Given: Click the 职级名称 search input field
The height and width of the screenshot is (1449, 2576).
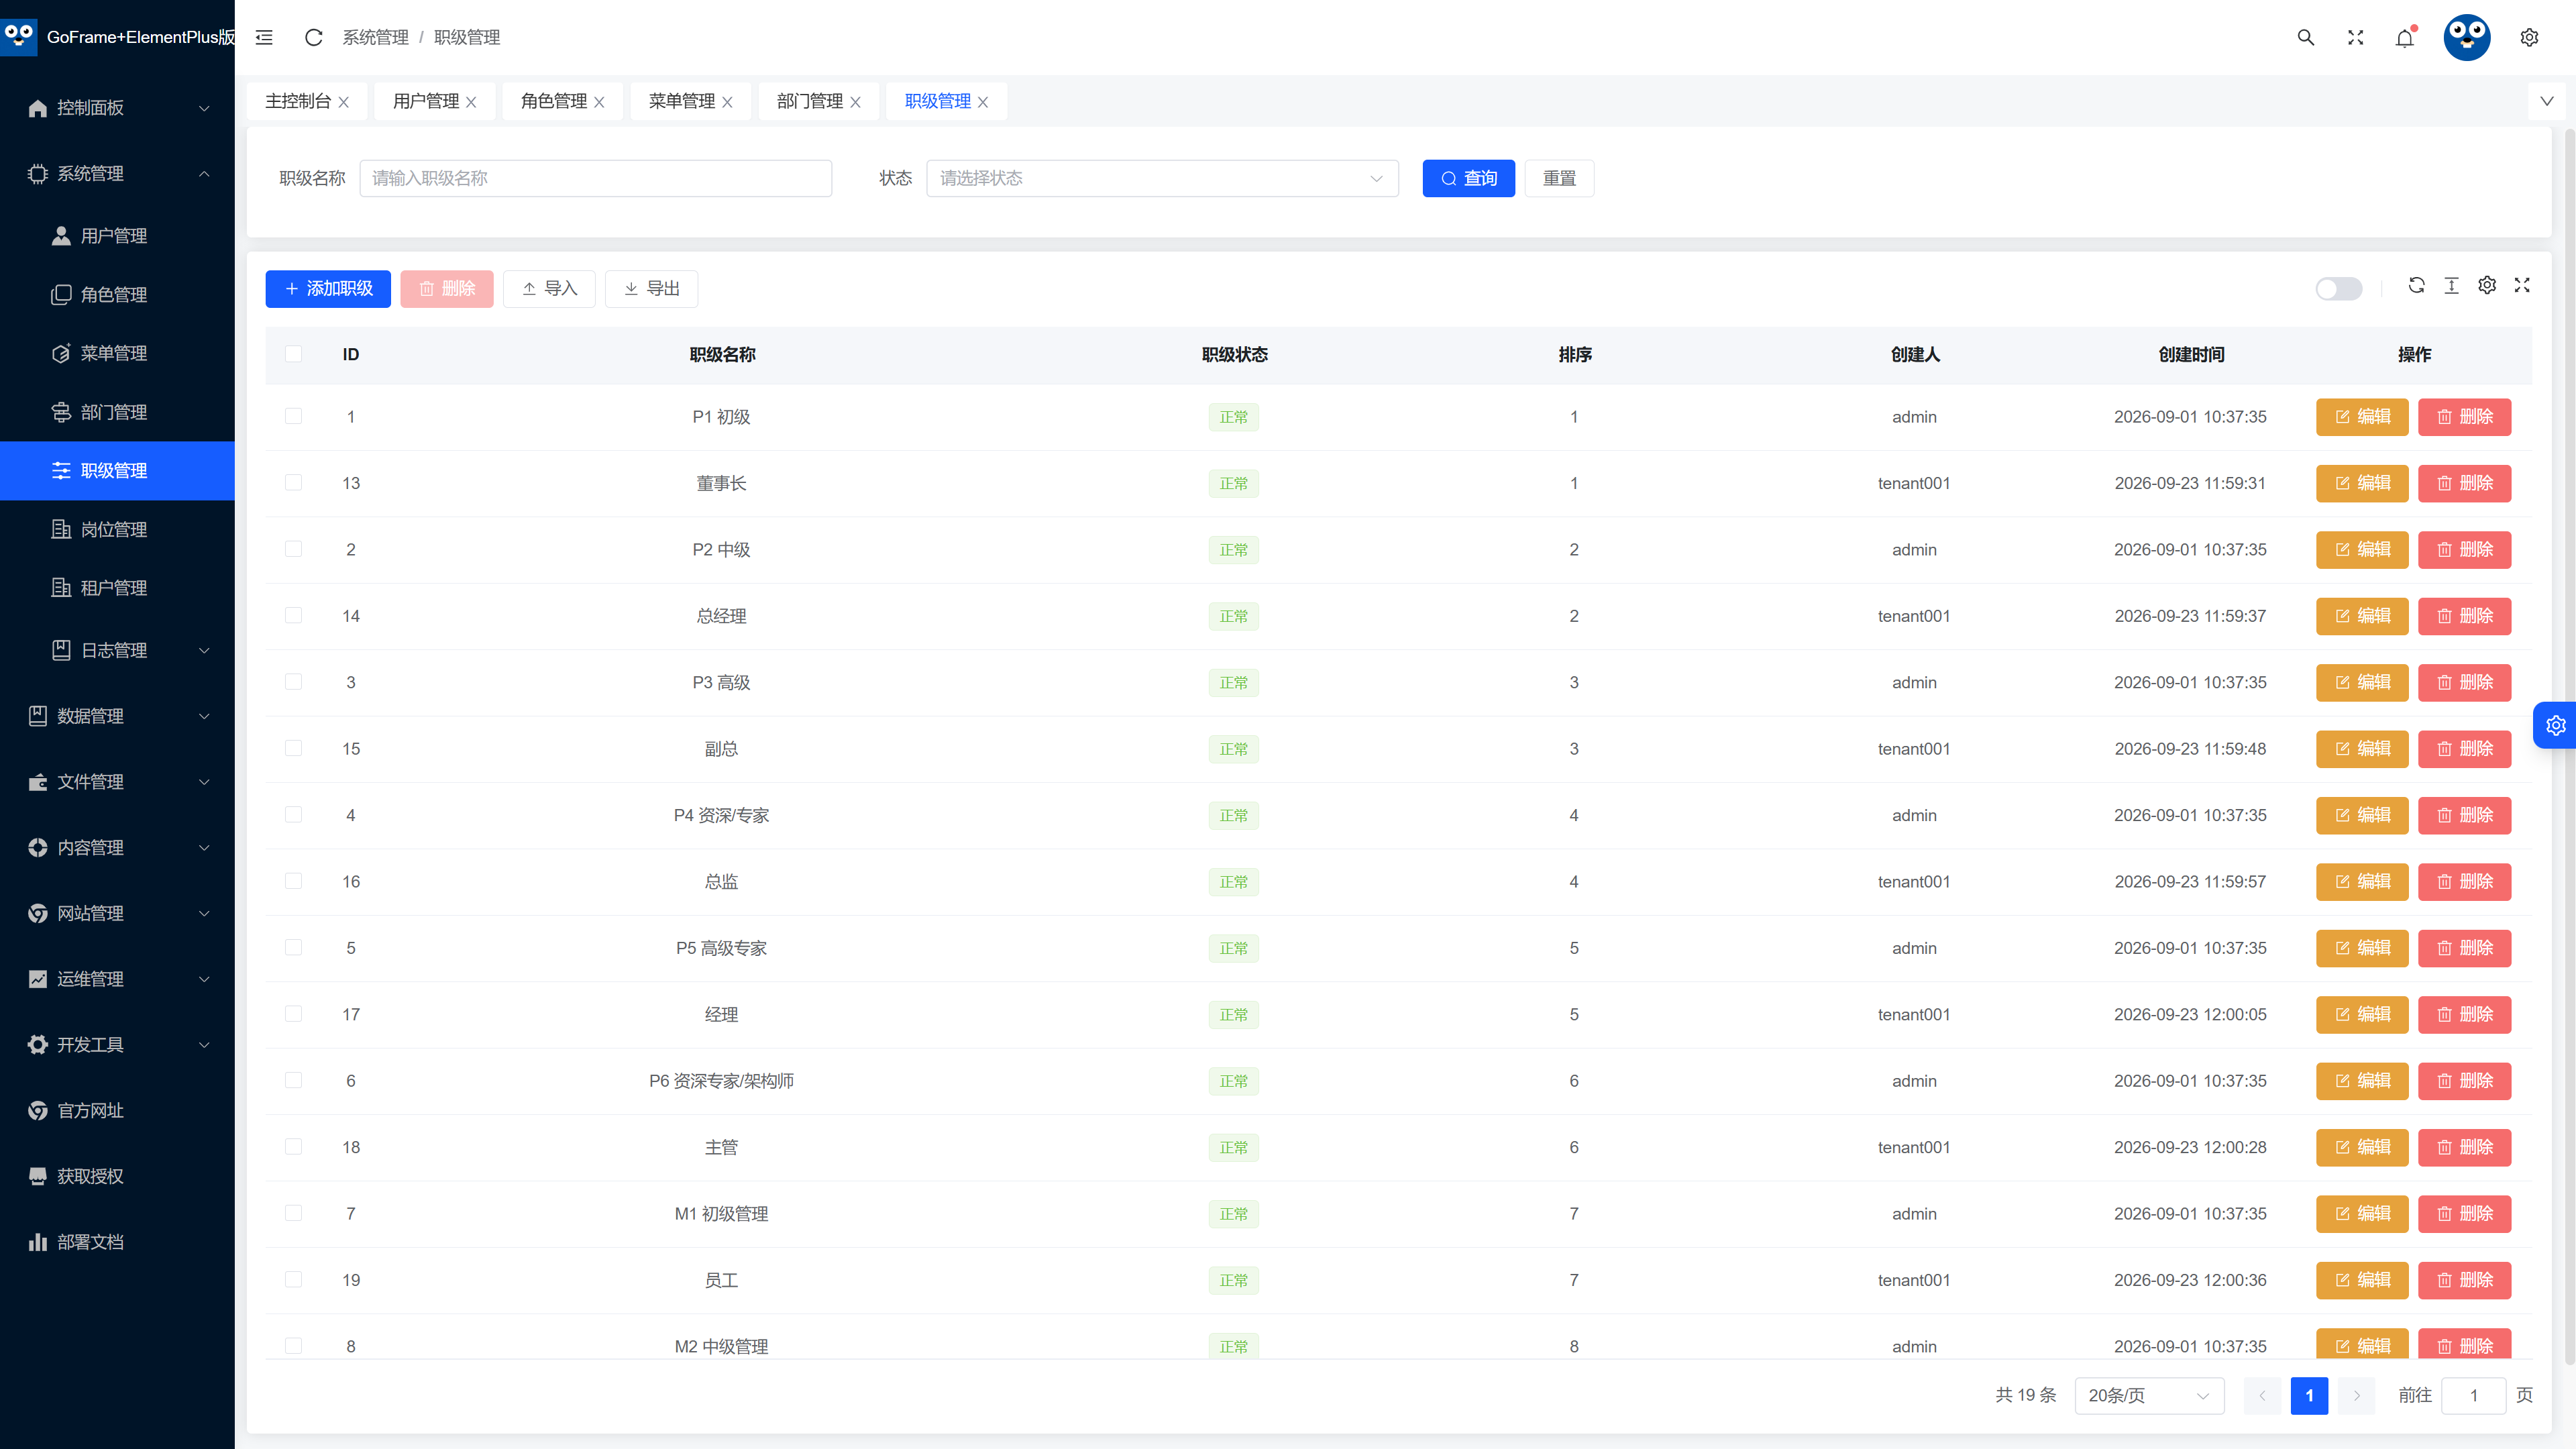Looking at the screenshot, I should 595,178.
